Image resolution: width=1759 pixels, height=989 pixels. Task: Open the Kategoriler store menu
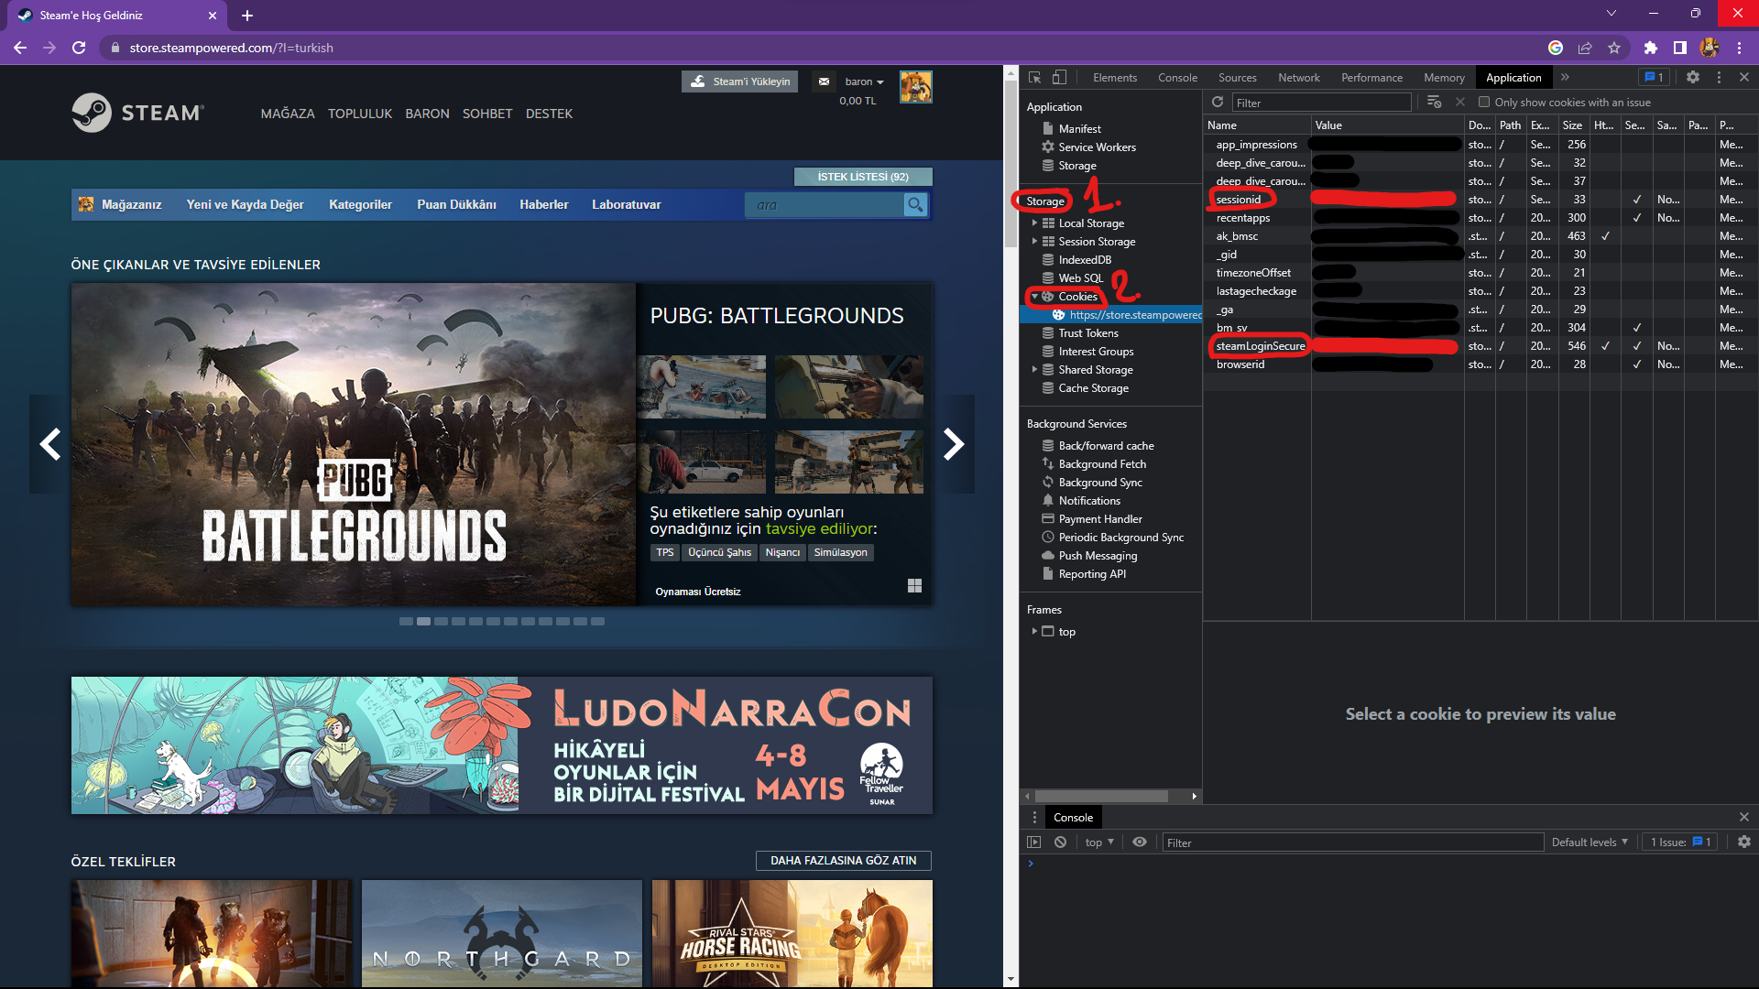(360, 205)
